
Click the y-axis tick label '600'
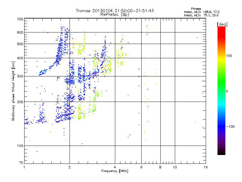[20, 32]
